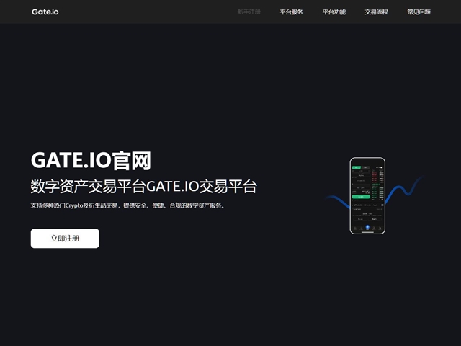The image size is (461, 346).
Task: Open the 新手注册 nav item
Action: (249, 12)
